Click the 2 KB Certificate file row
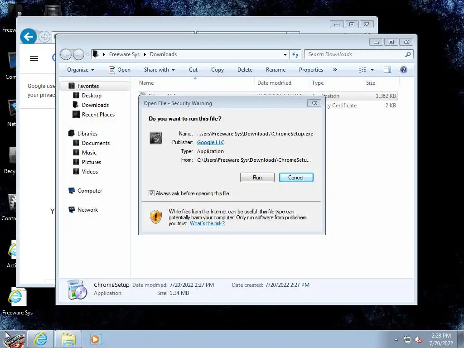Screen dimensions: 464x348 (361, 105)
